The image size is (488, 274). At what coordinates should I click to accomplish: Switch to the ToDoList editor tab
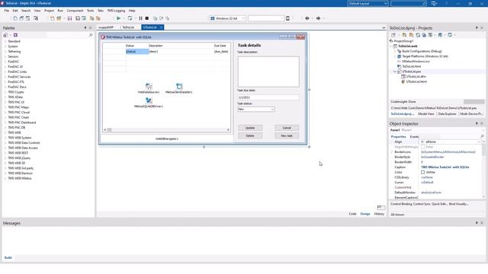(x=128, y=27)
